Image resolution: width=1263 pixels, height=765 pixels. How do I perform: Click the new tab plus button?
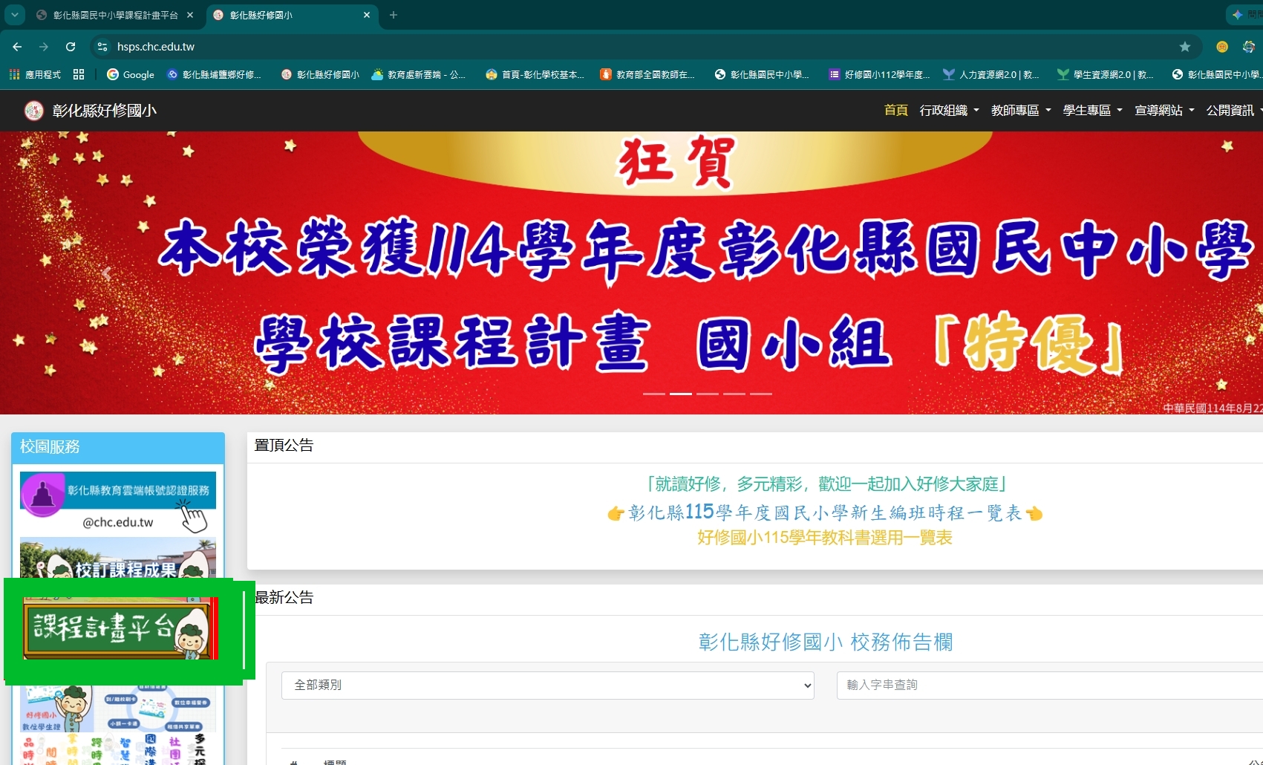[394, 15]
